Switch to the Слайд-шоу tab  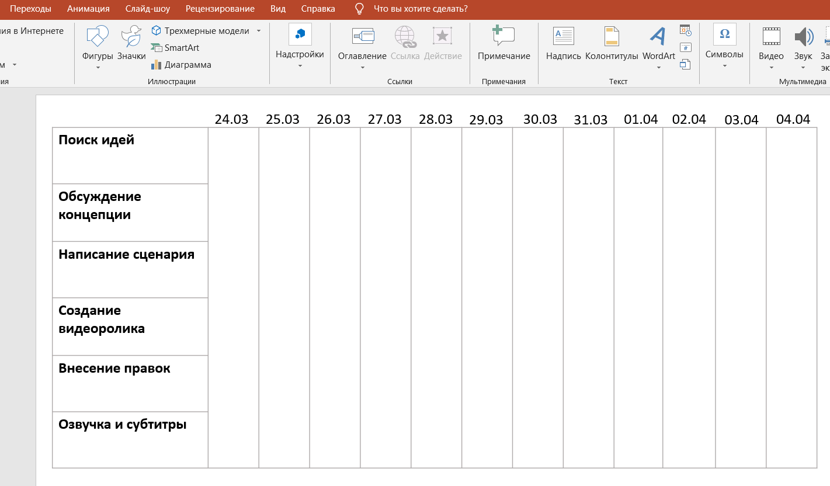coord(148,9)
